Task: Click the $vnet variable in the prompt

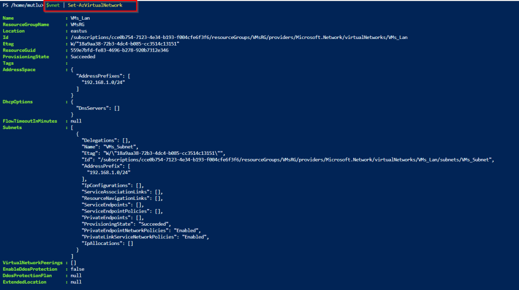Action: click(x=53, y=5)
